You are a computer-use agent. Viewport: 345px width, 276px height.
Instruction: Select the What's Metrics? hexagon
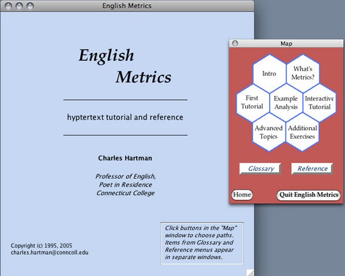[x=303, y=73]
